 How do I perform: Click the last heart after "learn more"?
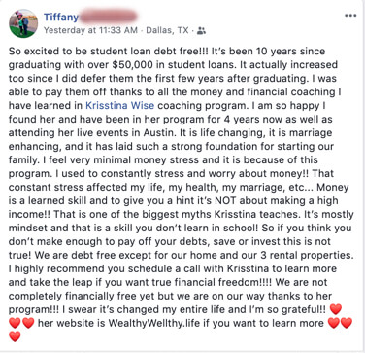click(x=347, y=323)
